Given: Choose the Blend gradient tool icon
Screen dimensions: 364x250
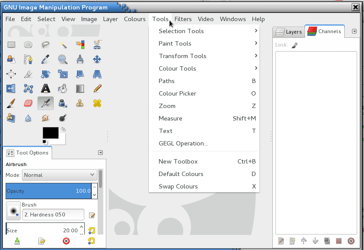Looking at the screenshot, I should pyautogui.click(x=80, y=89).
